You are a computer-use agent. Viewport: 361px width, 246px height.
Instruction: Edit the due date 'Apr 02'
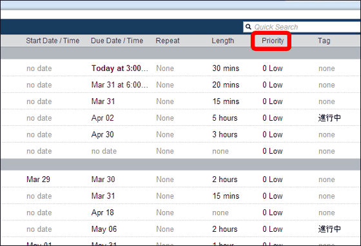click(102, 118)
